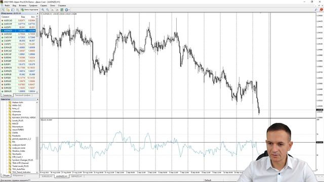Click the indicator icon beside MACD
The image size is (324, 182).
point(10,123)
